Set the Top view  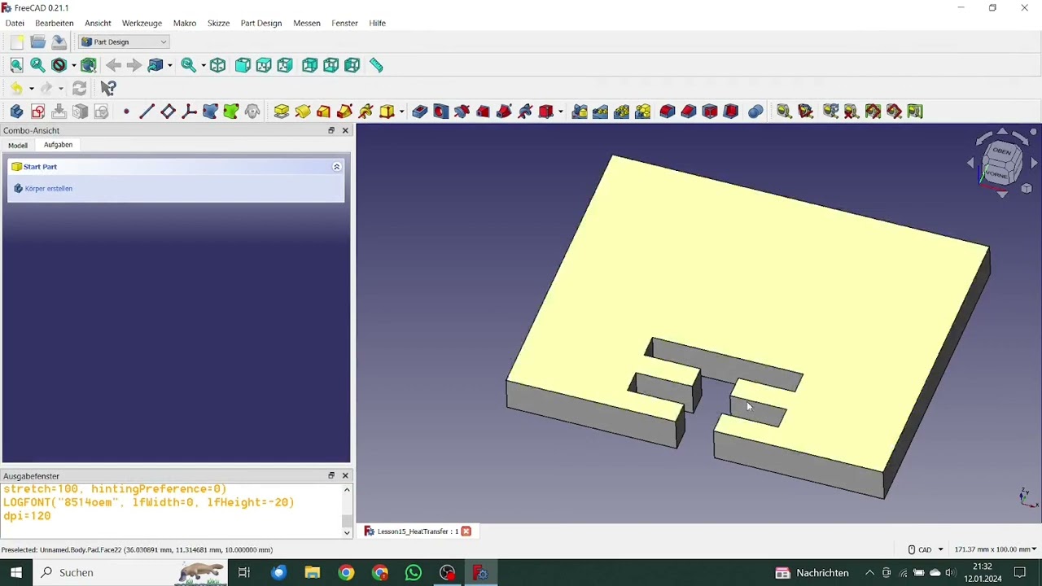(264, 65)
